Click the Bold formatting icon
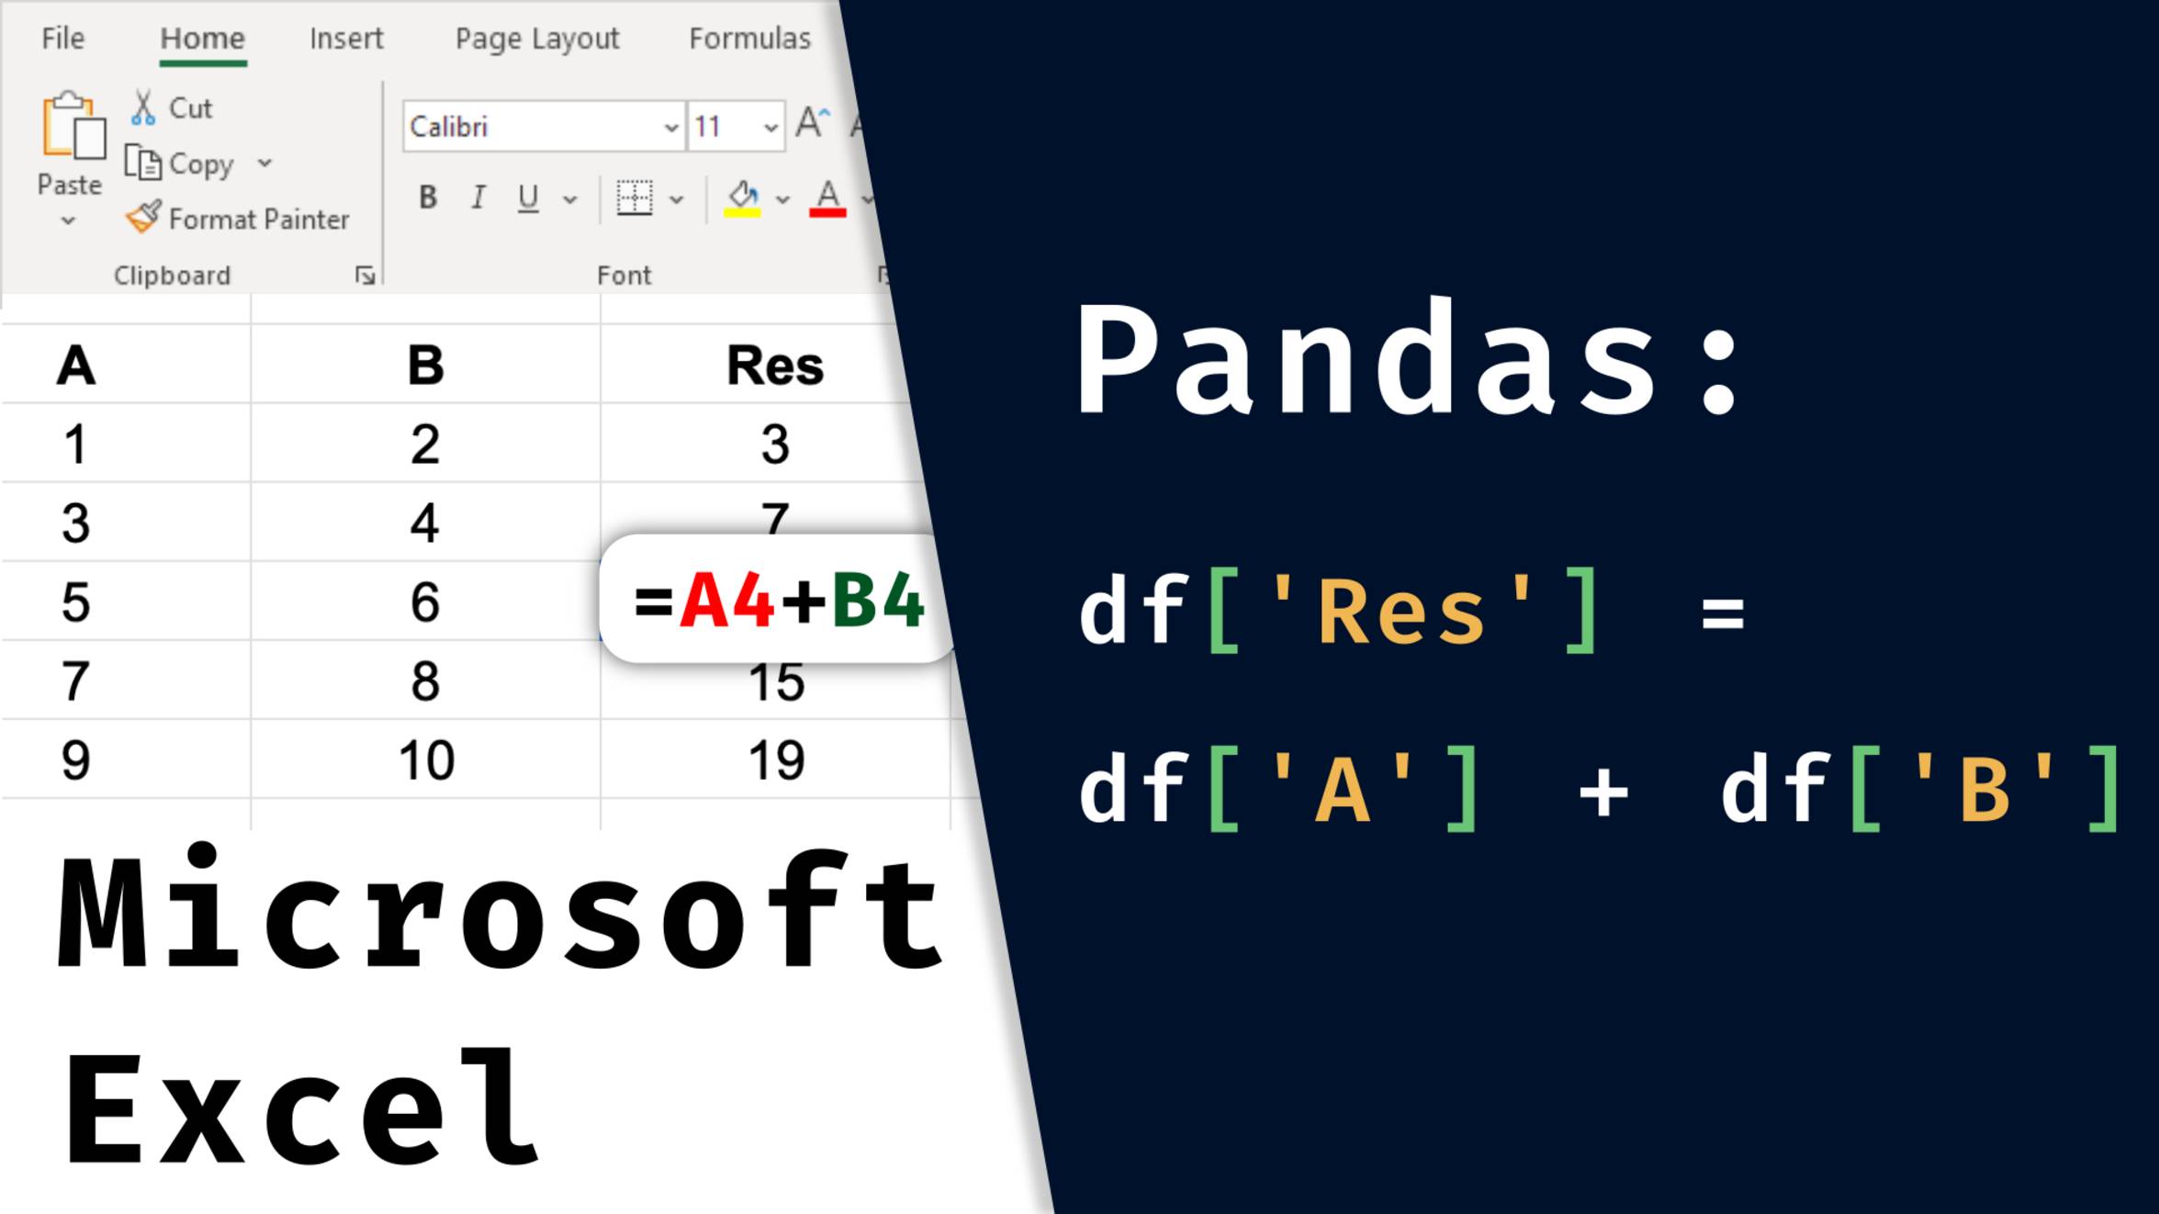Image resolution: width=2159 pixels, height=1214 pixels. pos(427,196)
